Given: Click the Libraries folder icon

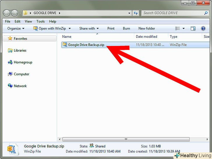Looking at the screenshot, I should 10,50.
